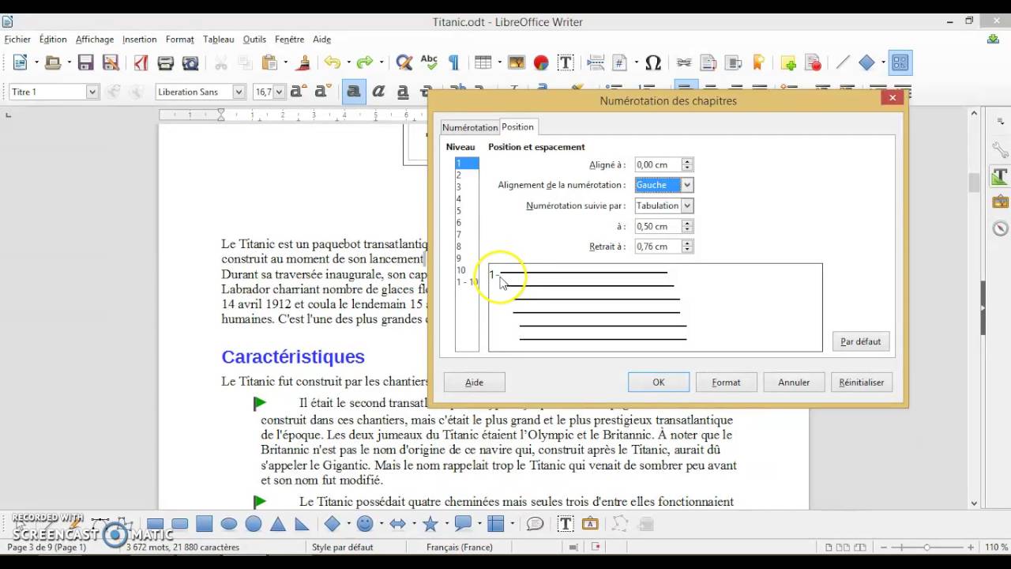Save the document with the floppy icon

(x=86, y=63)
